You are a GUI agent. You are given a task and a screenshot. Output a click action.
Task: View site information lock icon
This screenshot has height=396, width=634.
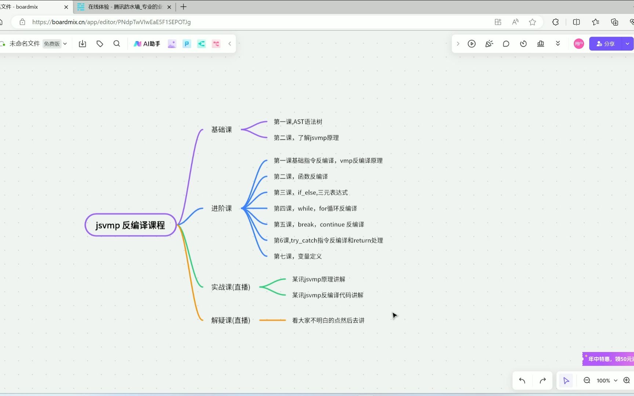pyautogui.click(x=22, y=22)
